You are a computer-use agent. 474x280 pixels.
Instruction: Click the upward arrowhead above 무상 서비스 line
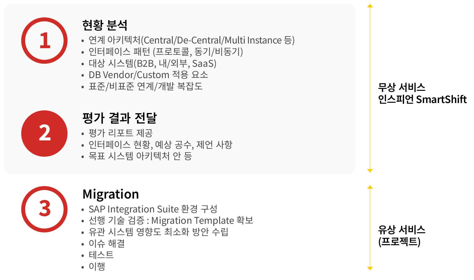[370, 6]
